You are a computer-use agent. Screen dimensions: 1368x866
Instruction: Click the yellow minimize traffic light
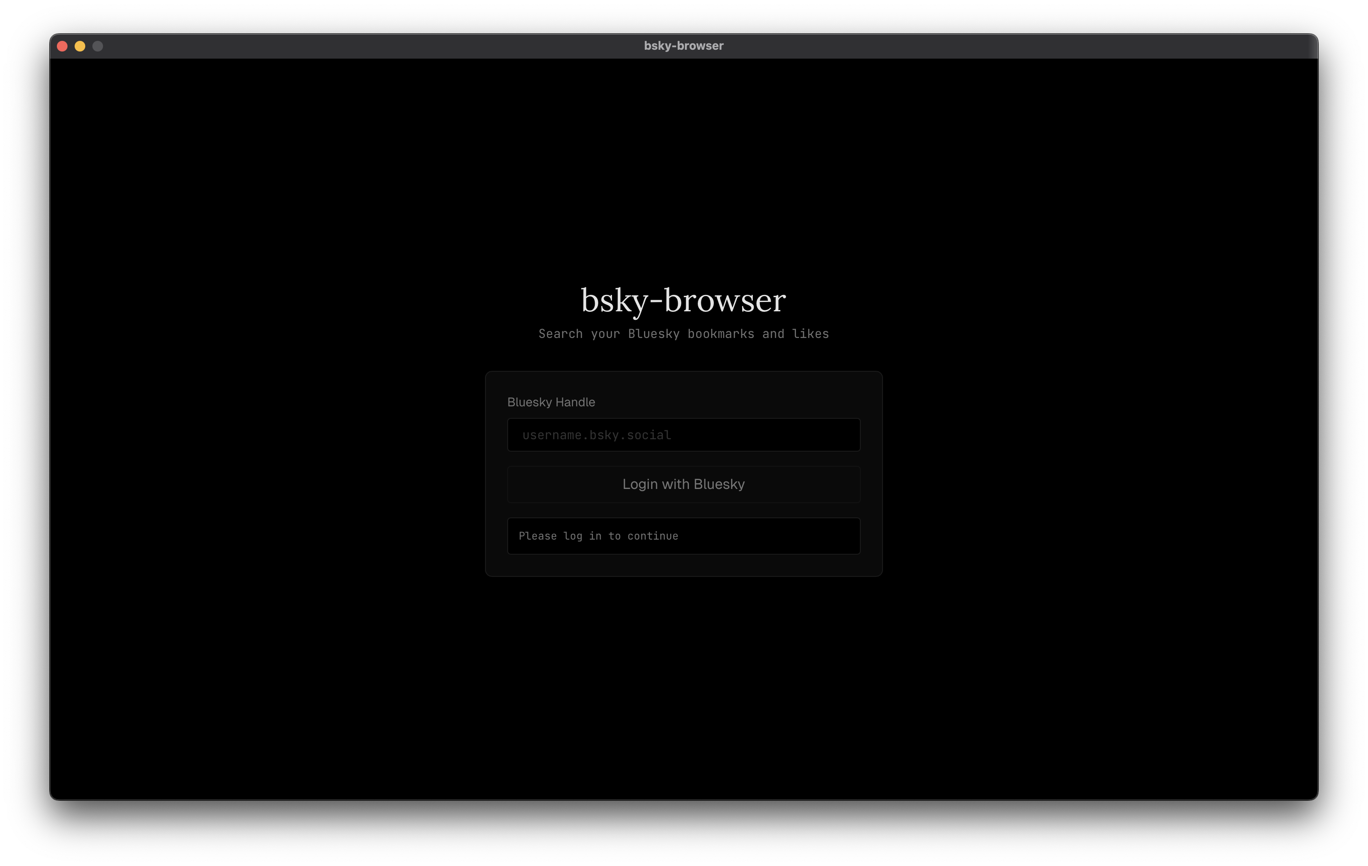(x=80, y=46)
